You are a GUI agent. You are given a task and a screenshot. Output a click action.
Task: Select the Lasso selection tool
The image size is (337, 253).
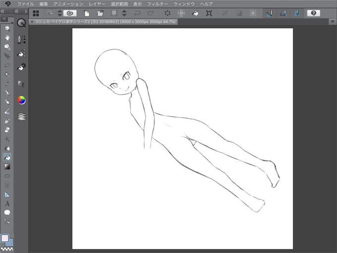[x=7, y=65]
